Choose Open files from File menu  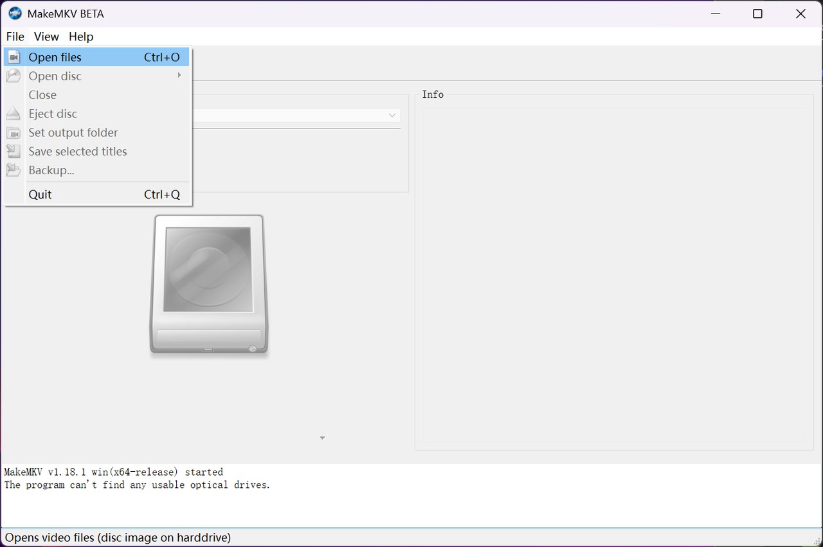[x=97, y=57]
